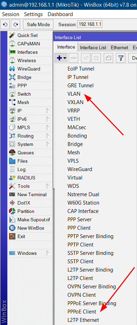This screenshot has width=137, height=325.
Task: Open the New Terminal icon
Action: [12, 194]
